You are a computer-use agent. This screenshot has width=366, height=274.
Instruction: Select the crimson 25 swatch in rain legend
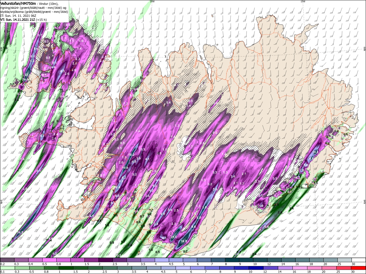344,268
